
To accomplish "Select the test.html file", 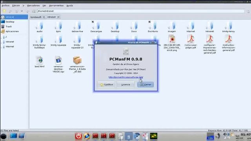I will [40, 62].
